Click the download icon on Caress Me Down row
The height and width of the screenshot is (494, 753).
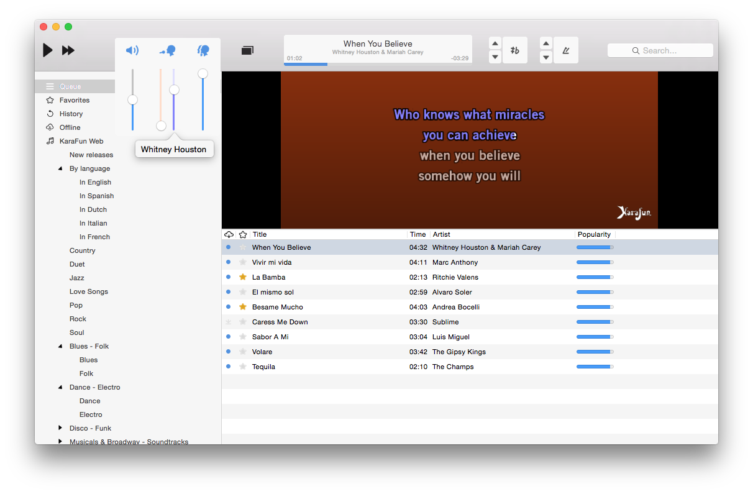tap(228, 322)
